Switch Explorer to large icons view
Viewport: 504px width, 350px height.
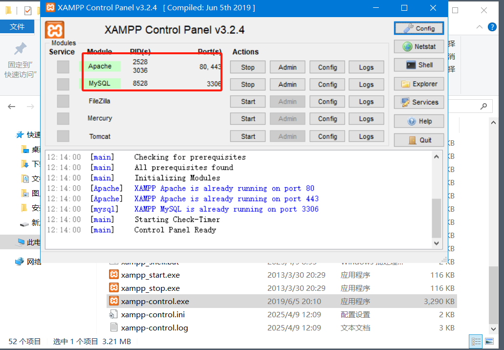pyautogui.click(x=489, y=341)
